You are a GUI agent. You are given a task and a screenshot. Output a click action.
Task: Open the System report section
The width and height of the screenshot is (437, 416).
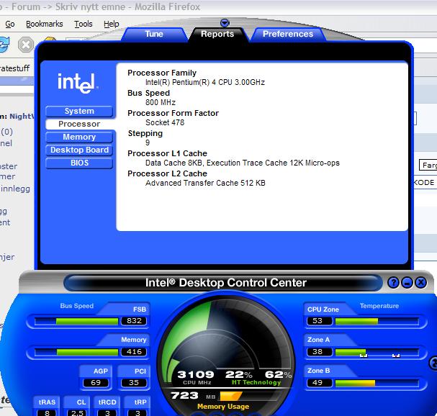click(79, 111)
